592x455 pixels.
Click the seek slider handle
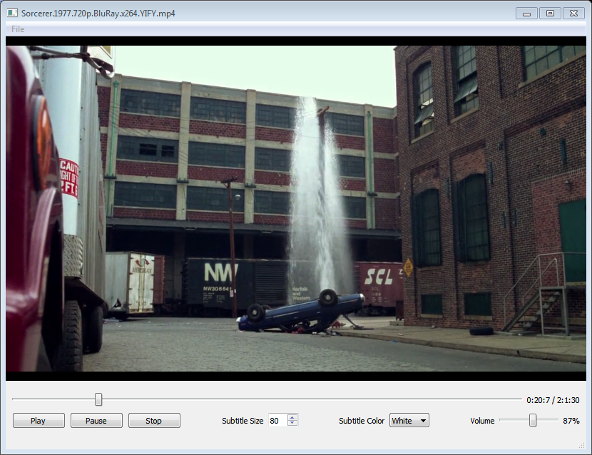pyautogui.click(x=98, y=399)
